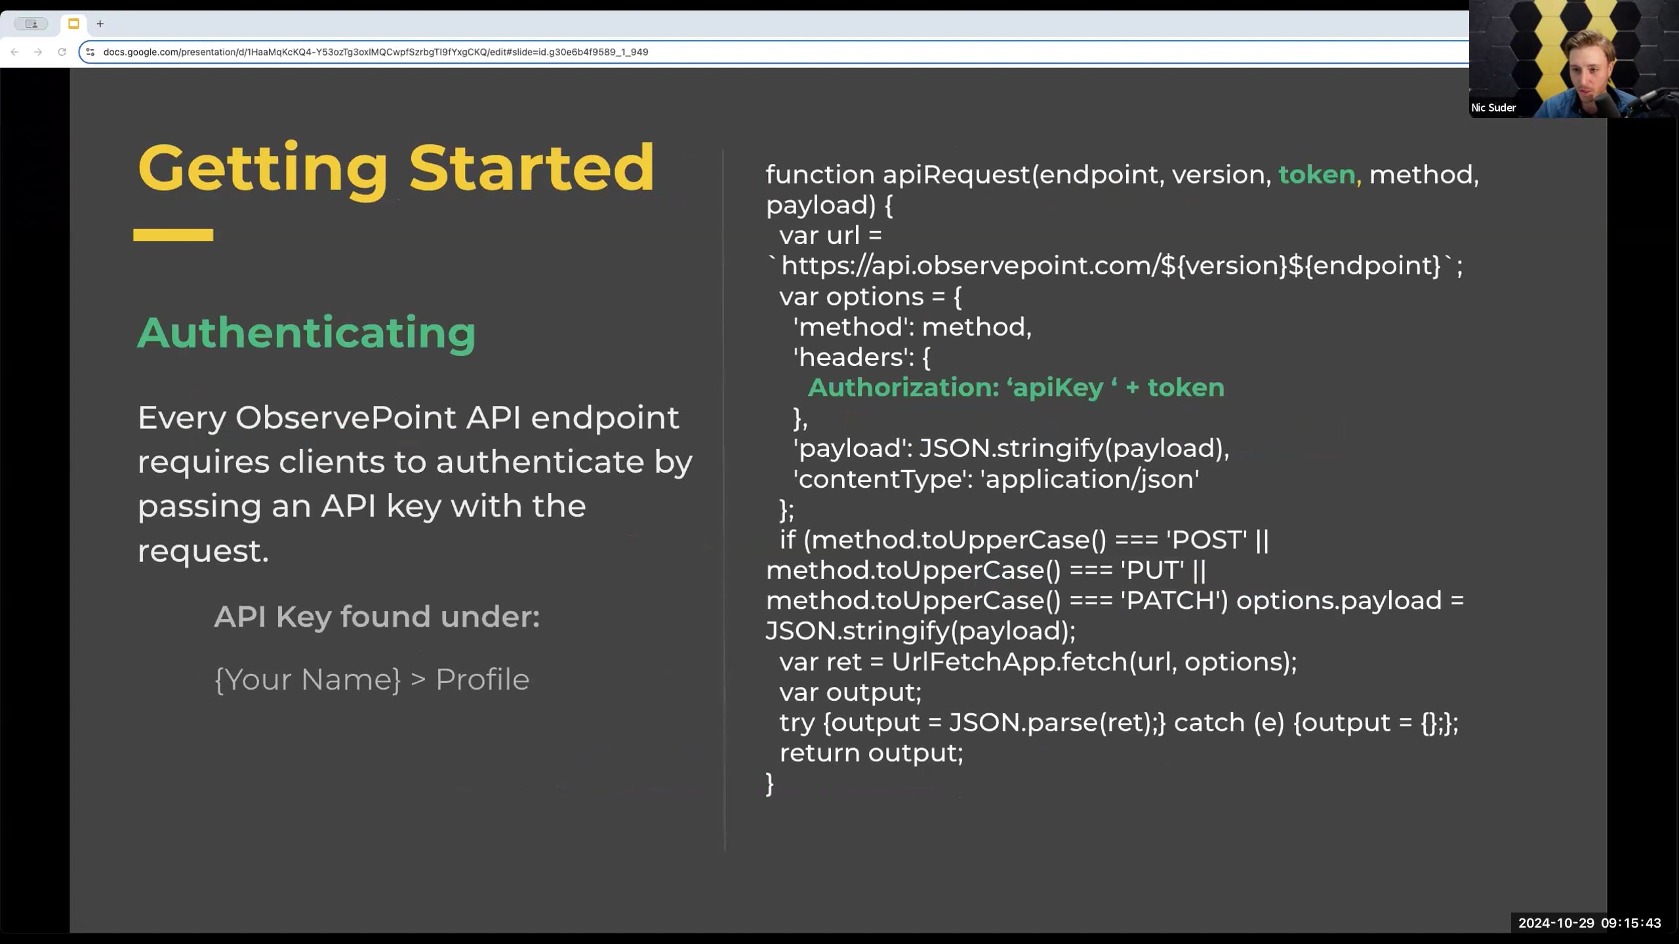
Task: Reload the current page
Action: [62, 52]
